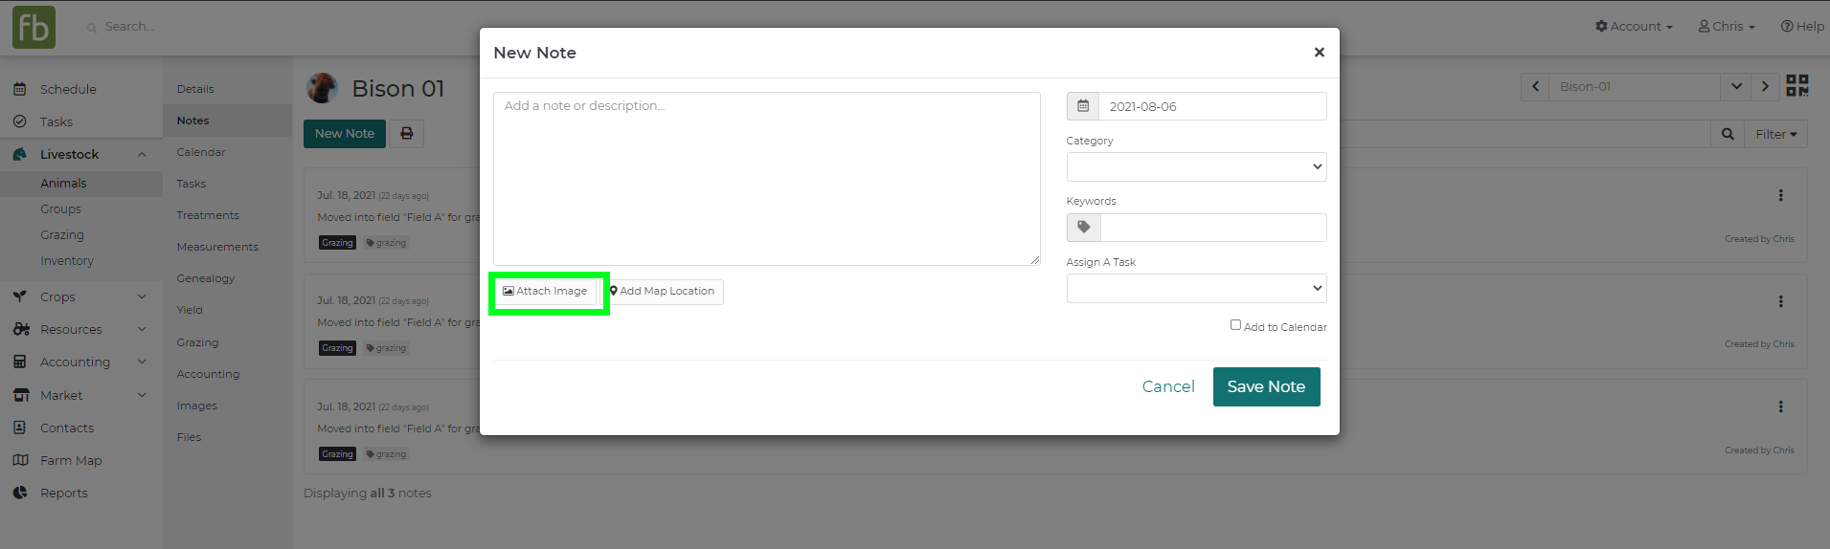Screen dimensions: 1830x549
Task: Cancel the new note
Action: [1168, 386]
